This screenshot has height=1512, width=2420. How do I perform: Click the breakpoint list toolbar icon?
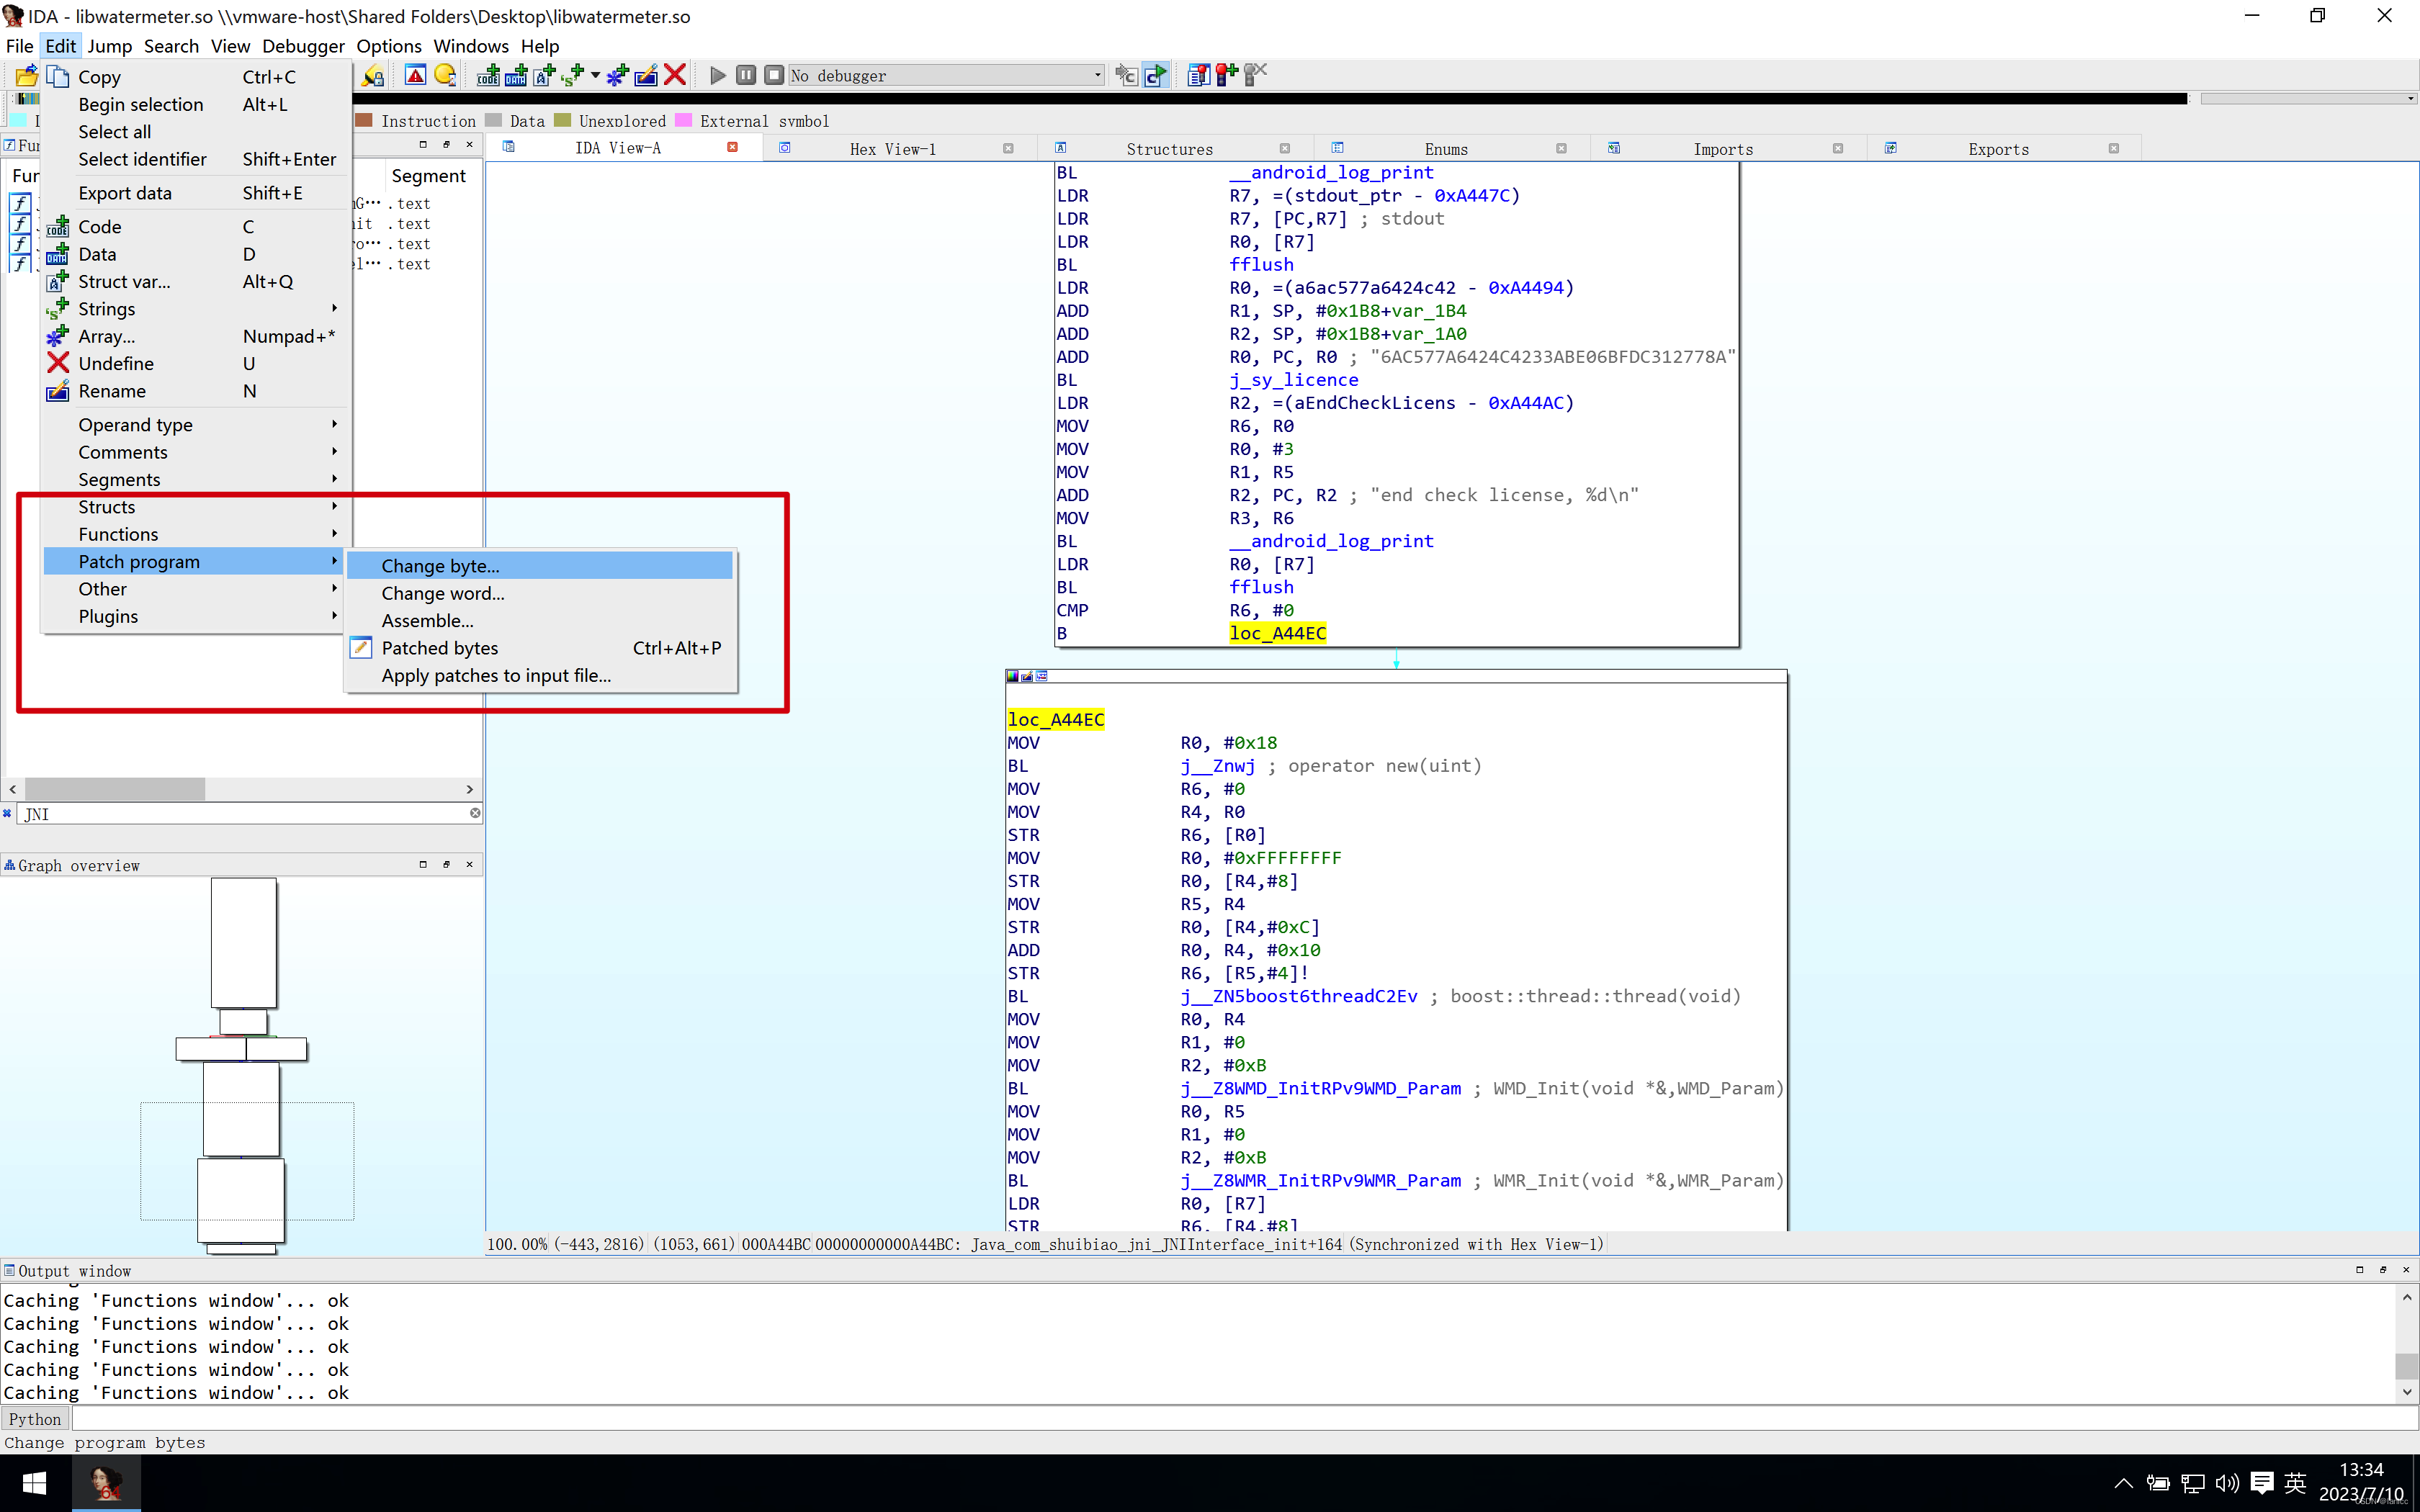pyautogui.click(x=1198, y=75)
